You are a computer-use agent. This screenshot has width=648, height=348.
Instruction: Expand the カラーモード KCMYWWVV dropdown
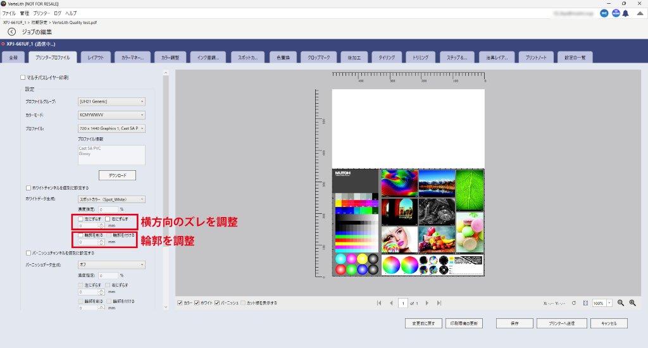(111, 115)
